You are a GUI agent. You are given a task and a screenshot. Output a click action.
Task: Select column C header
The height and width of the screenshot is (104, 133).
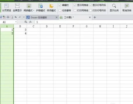point(34,26)
